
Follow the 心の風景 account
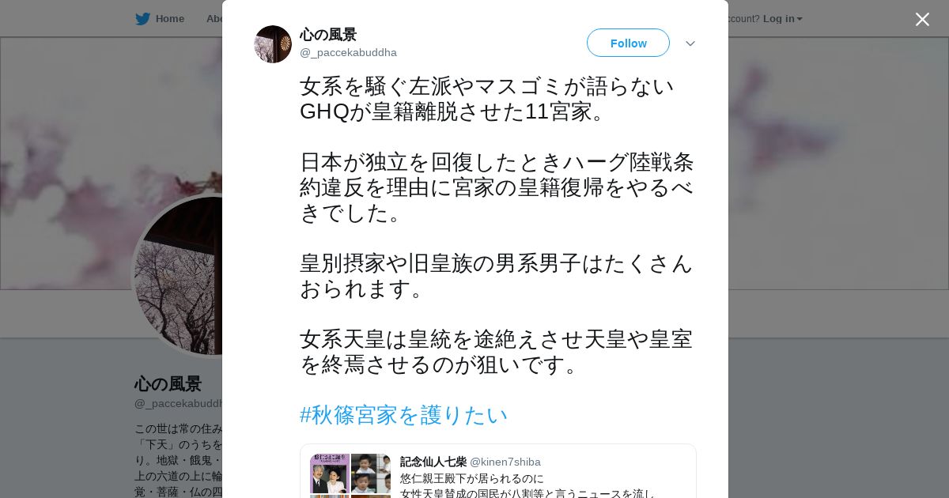(x=628, y=43)
